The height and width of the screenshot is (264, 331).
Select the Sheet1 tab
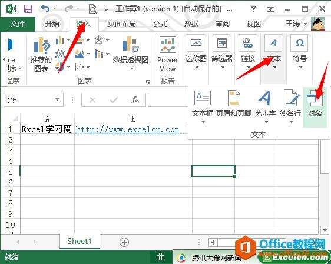[x=80, y=241]
